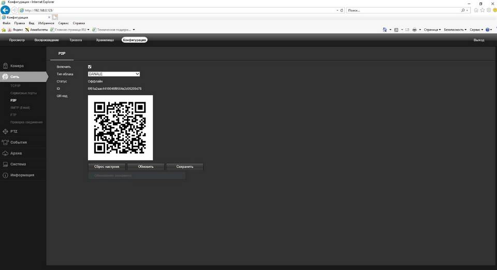The width and height of the screenshot is (497, 270).
Task: Click the browser forward arrow
Action: (14, 10)
